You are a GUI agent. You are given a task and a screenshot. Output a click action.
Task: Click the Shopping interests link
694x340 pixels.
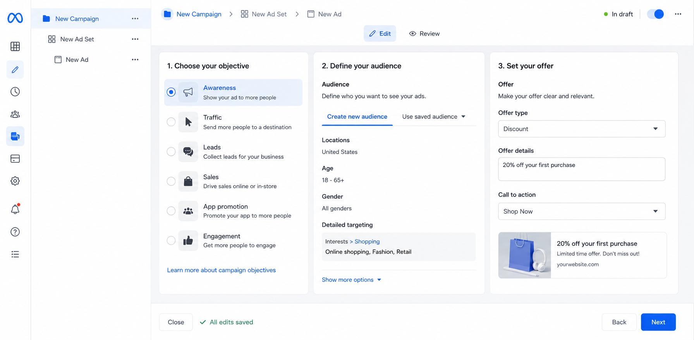367,242
